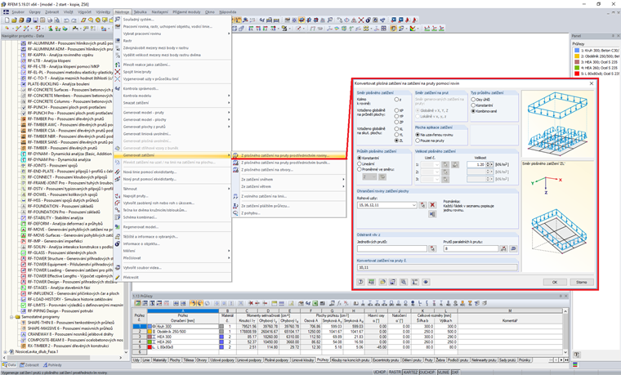621x375 pixels.
Task: Select the XP projection direction radio
Action: point(396,110)
